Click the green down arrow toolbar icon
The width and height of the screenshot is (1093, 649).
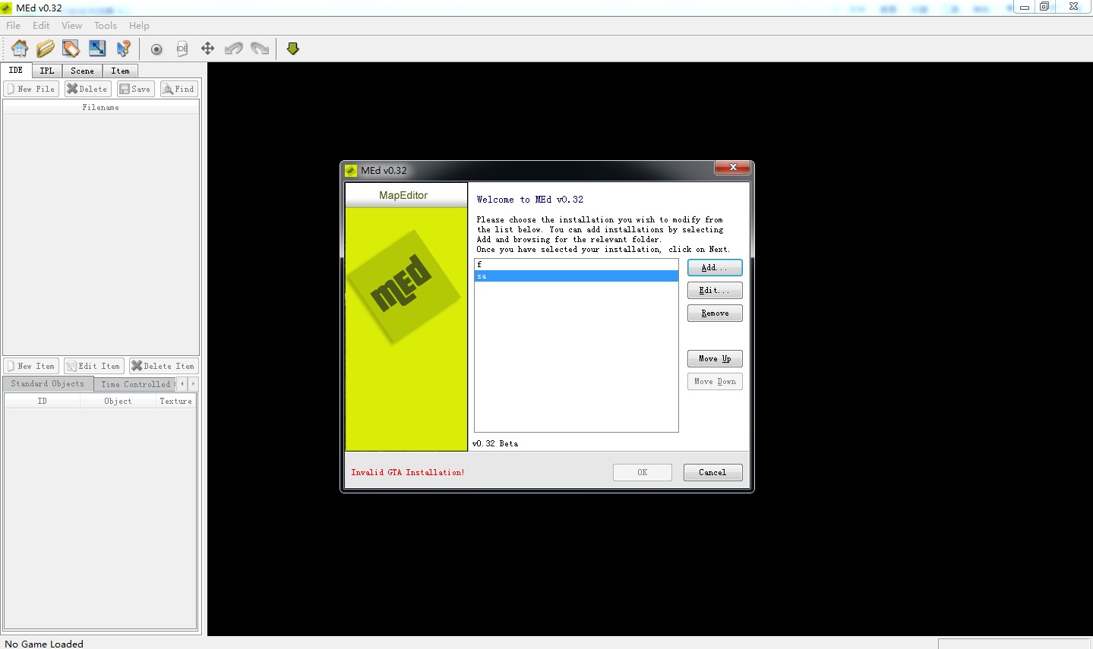(x=293, y=49)
